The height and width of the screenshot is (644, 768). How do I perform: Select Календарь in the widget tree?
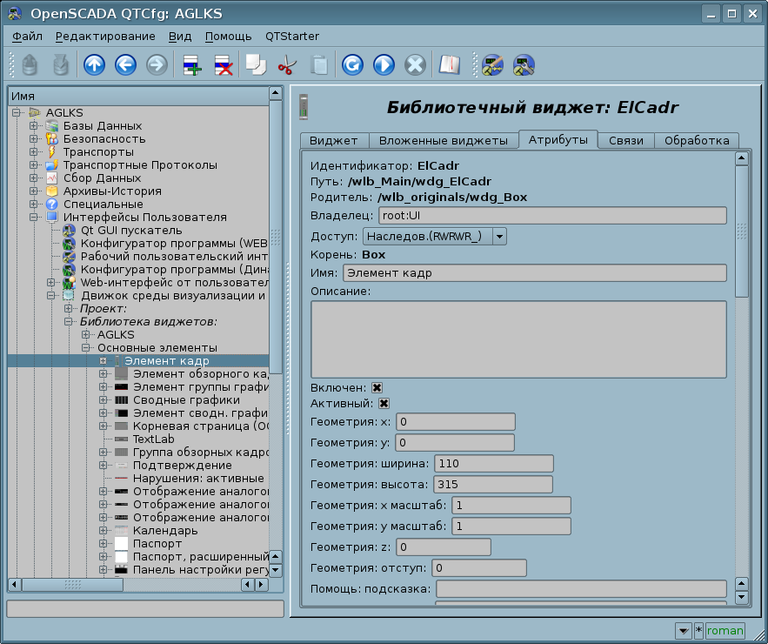click(x=164, y=530)
